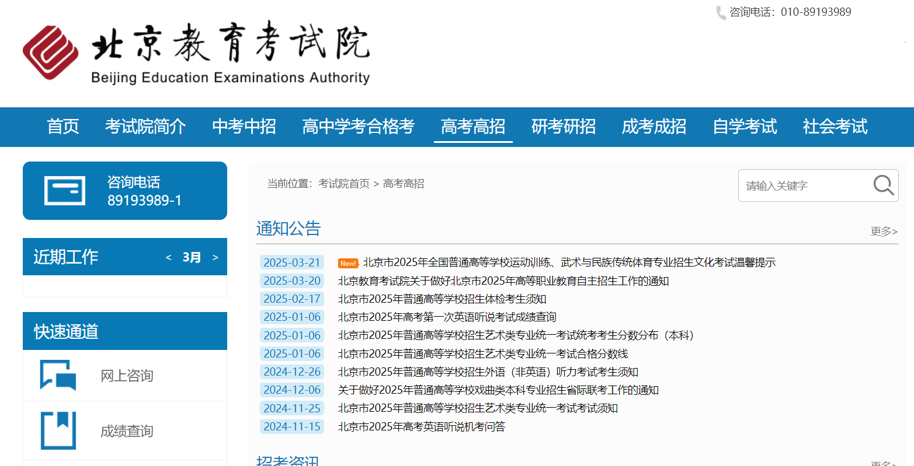Click the date 2025-02-17

point(292,299)
